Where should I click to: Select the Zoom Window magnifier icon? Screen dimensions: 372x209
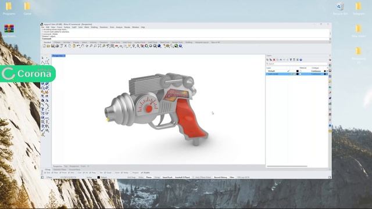95,46
